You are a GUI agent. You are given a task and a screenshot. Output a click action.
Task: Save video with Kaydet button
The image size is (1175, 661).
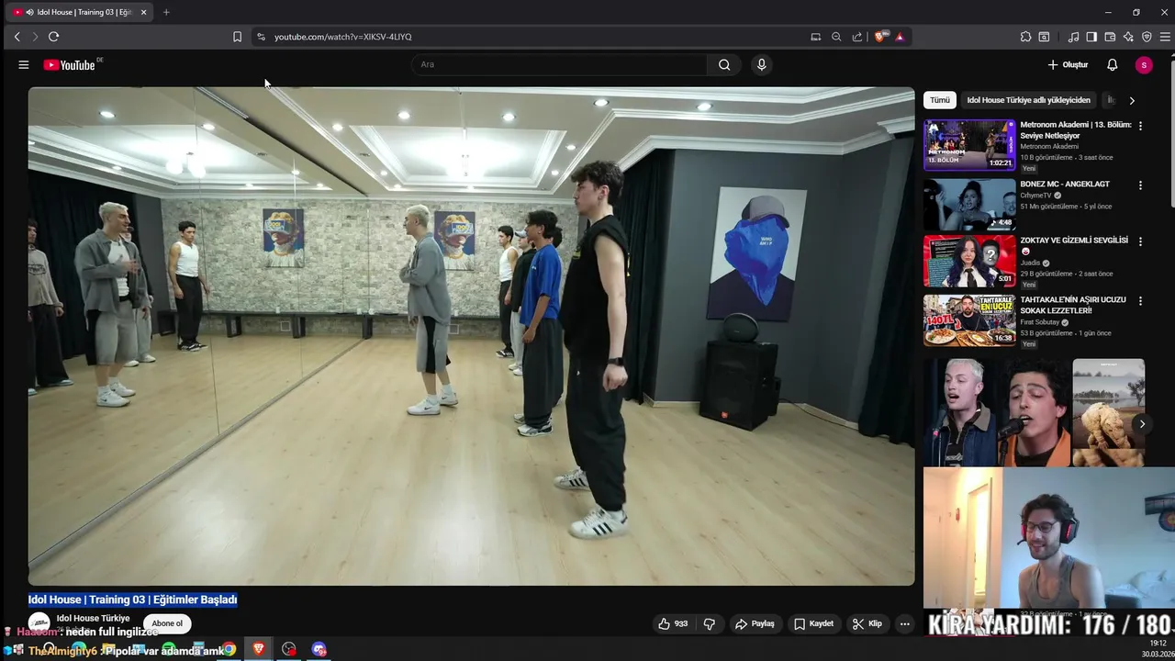point(813,623)
